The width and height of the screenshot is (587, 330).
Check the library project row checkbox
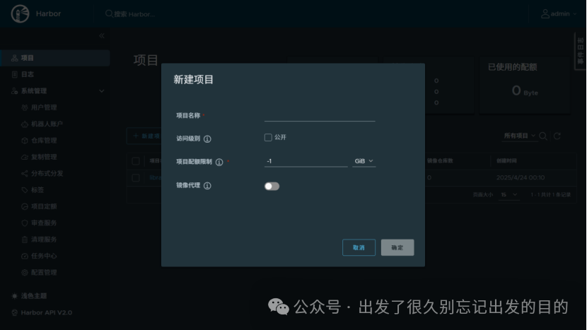coord(136,178)
